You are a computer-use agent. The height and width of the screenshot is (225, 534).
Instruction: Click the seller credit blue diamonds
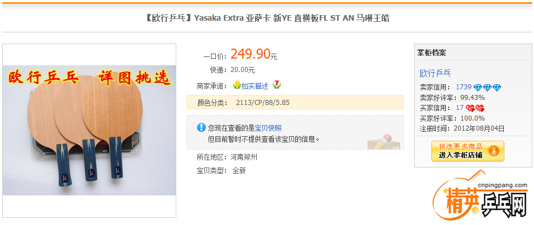point(487,88)
